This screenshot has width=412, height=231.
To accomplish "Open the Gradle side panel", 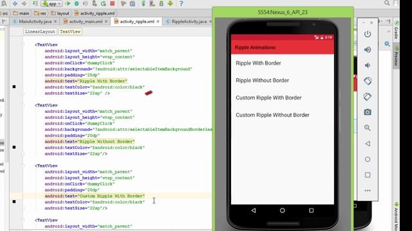I will tap(397, 30).
